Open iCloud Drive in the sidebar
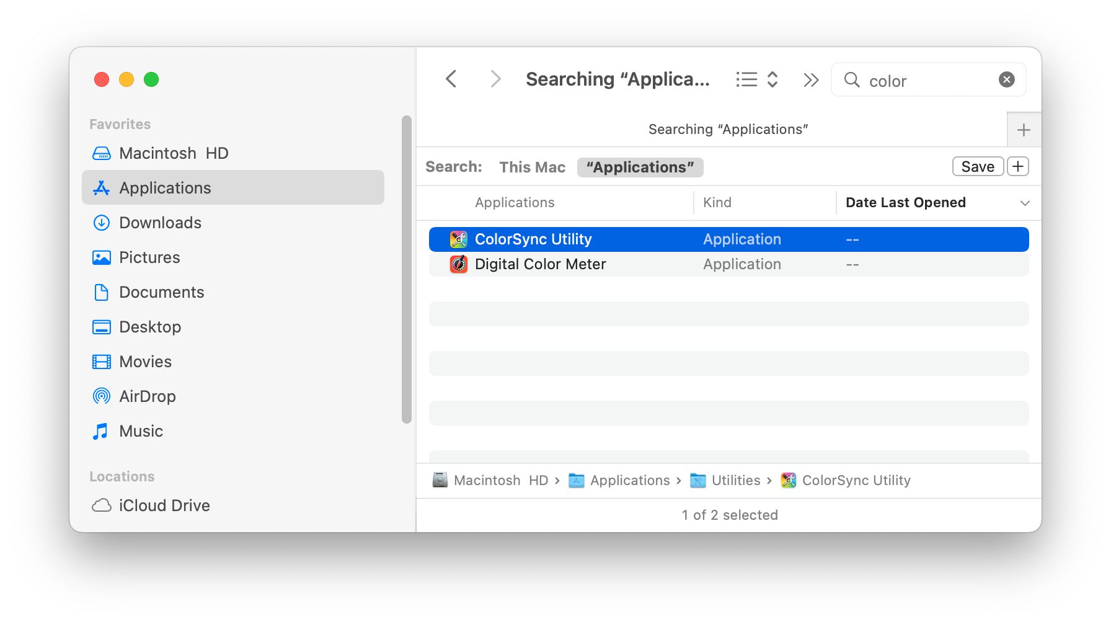The height and width of the screenshot is (624, 1111). pos(233,506)
